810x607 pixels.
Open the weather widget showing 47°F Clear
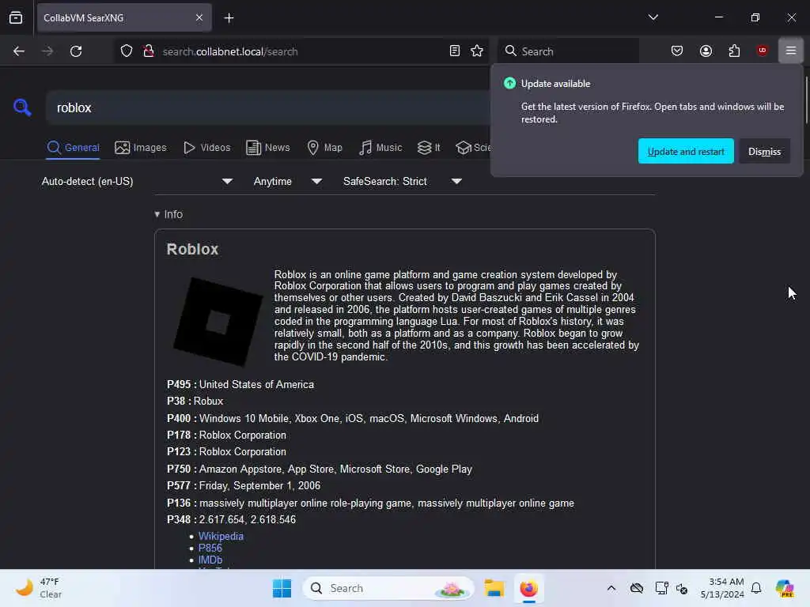tap(39, 588)
